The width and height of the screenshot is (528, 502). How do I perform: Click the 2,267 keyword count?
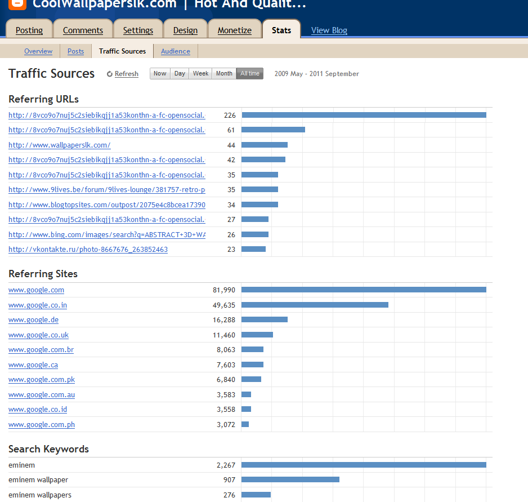(226, 465)
